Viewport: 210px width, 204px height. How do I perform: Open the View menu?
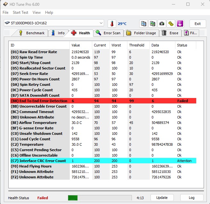click(37, 12)
